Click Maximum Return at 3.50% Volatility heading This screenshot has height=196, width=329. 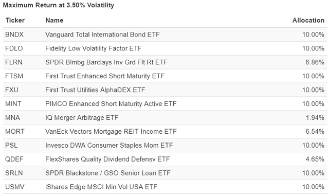pyautogui.click(x=58, y=5)
